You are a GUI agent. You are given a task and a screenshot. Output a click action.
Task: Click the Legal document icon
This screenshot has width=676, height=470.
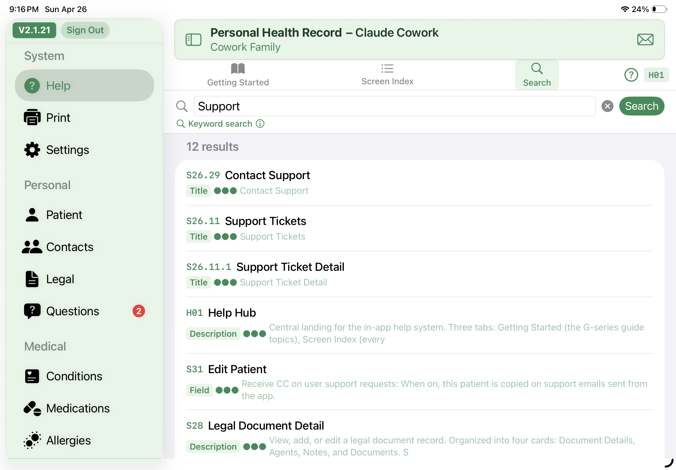click(32, 279)
